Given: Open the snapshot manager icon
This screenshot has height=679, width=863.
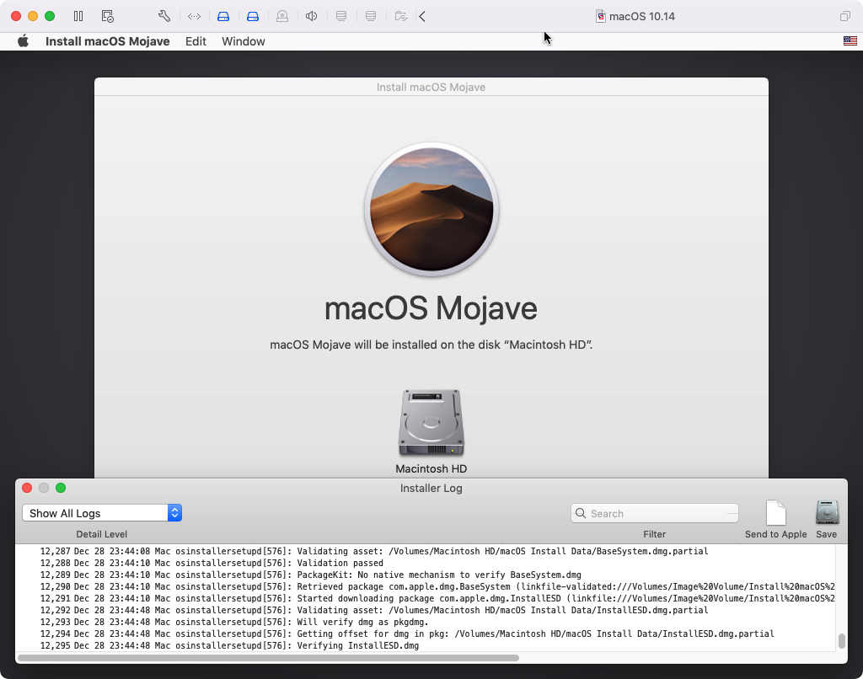Looking at the screenshot, I should [x=108, y=17].
